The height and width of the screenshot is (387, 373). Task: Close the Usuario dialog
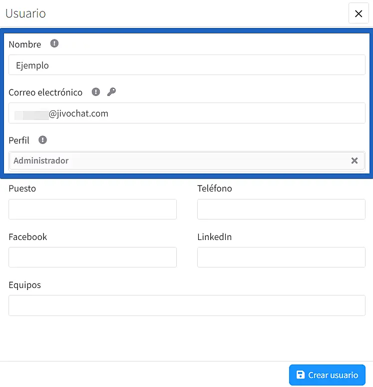point(358,13)
